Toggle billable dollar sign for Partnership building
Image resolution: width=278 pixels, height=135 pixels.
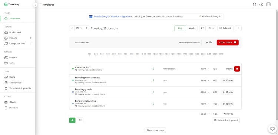coord(153,104)
